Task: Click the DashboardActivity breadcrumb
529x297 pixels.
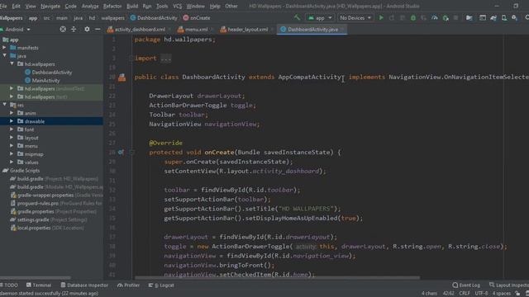Action: pyautogui.click(x=154, y=18)
